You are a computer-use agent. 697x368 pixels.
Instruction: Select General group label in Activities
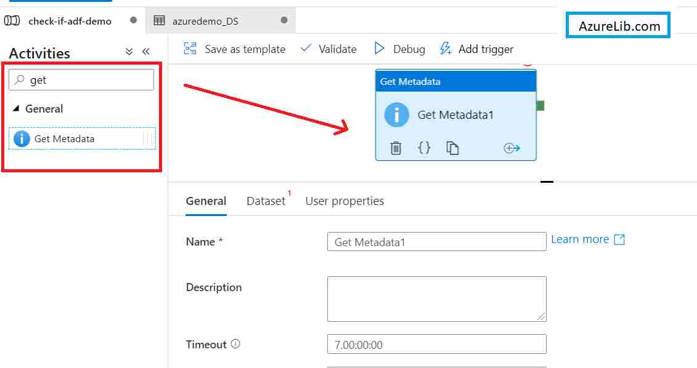pyautogui.click(x=44, y=109)
